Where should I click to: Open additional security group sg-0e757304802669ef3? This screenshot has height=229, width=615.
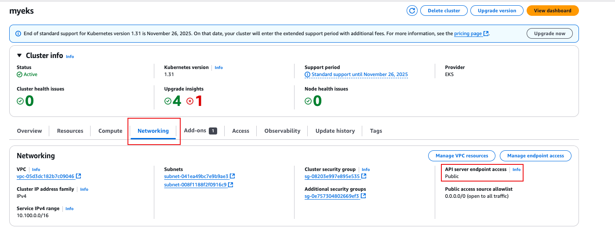(x=332, y=196)
